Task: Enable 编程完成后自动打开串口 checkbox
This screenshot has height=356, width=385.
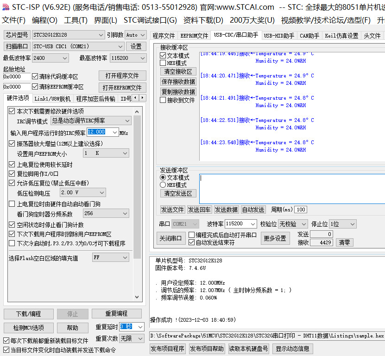Action: click(191, 235)
